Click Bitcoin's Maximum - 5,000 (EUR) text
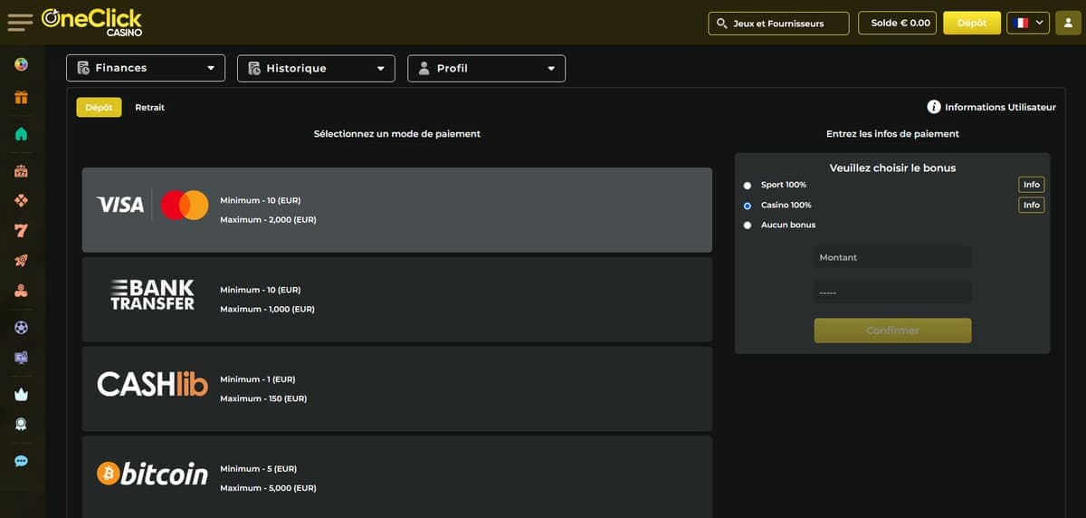1086x518 pixels. click(x=268, y=488)
